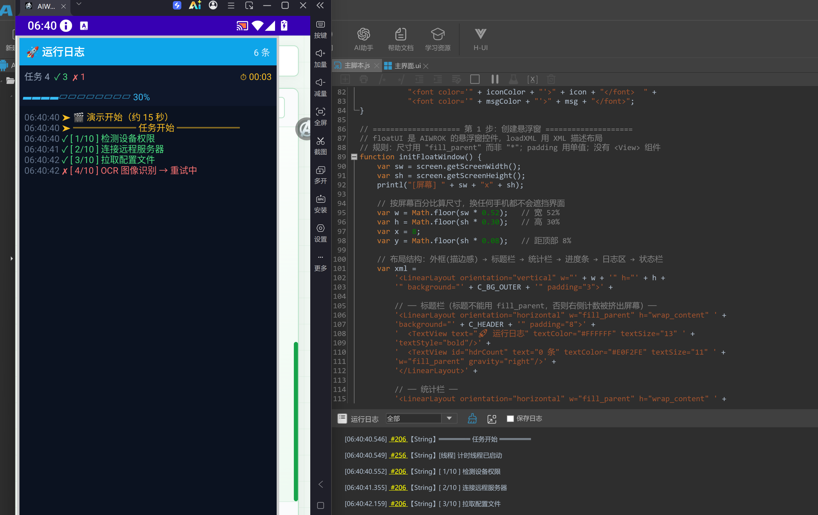Enable the 保存日志 checkbox

click(x=510, y=418)
